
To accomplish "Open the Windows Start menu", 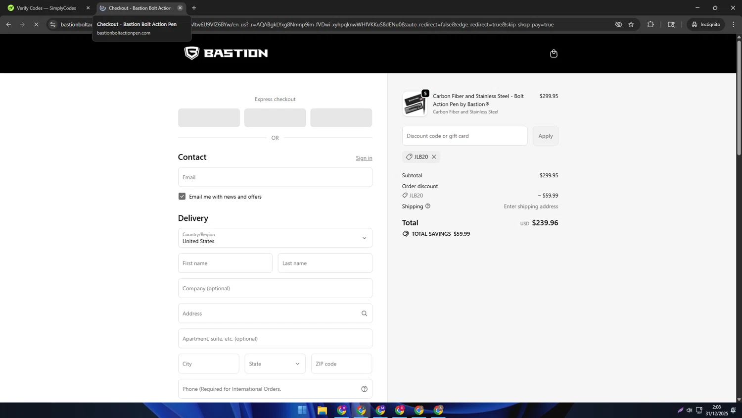I will (x=302, y=410).
